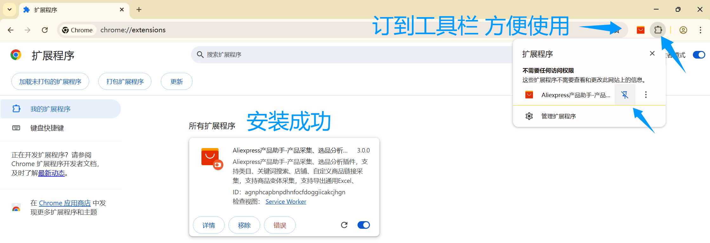Close the 扩展程序 browser tab
710x243 pixels.
point(122,10)
